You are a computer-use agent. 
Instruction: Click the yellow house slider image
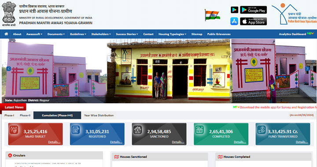[169, 71]
